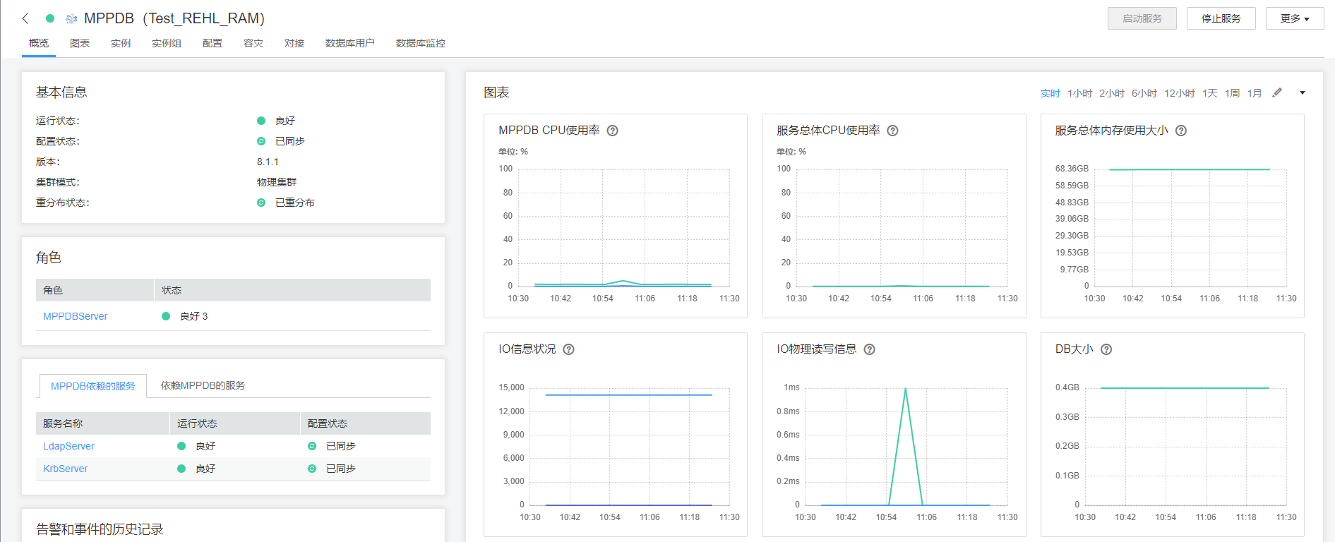This screenshot has width=1335, height=542.
Task: Click the 物理集群 cluster mode value
Action: coord(277,182)
